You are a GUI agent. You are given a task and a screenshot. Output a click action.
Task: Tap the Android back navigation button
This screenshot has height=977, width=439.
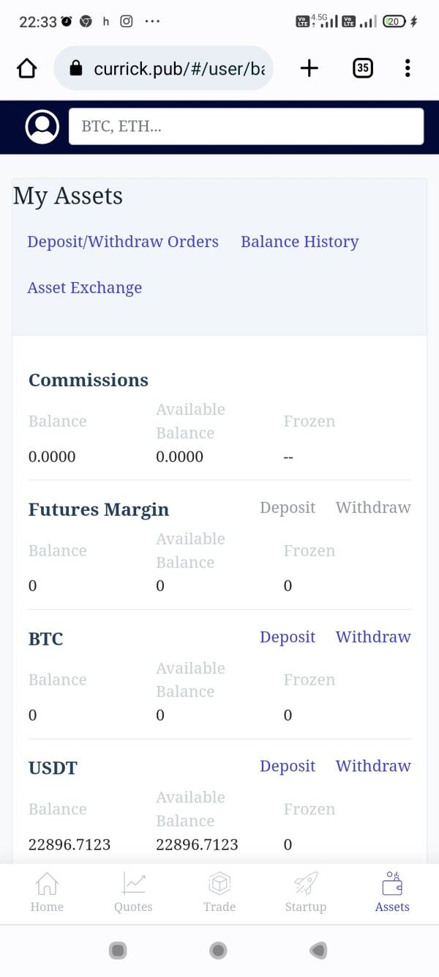pos(318,951)
